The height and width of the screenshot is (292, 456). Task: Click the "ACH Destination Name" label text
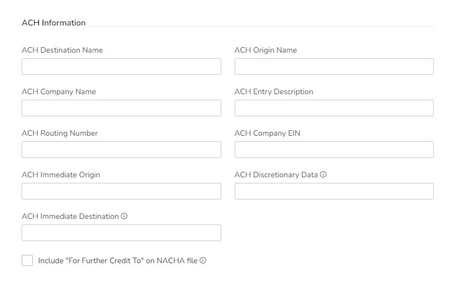[62, 50]
